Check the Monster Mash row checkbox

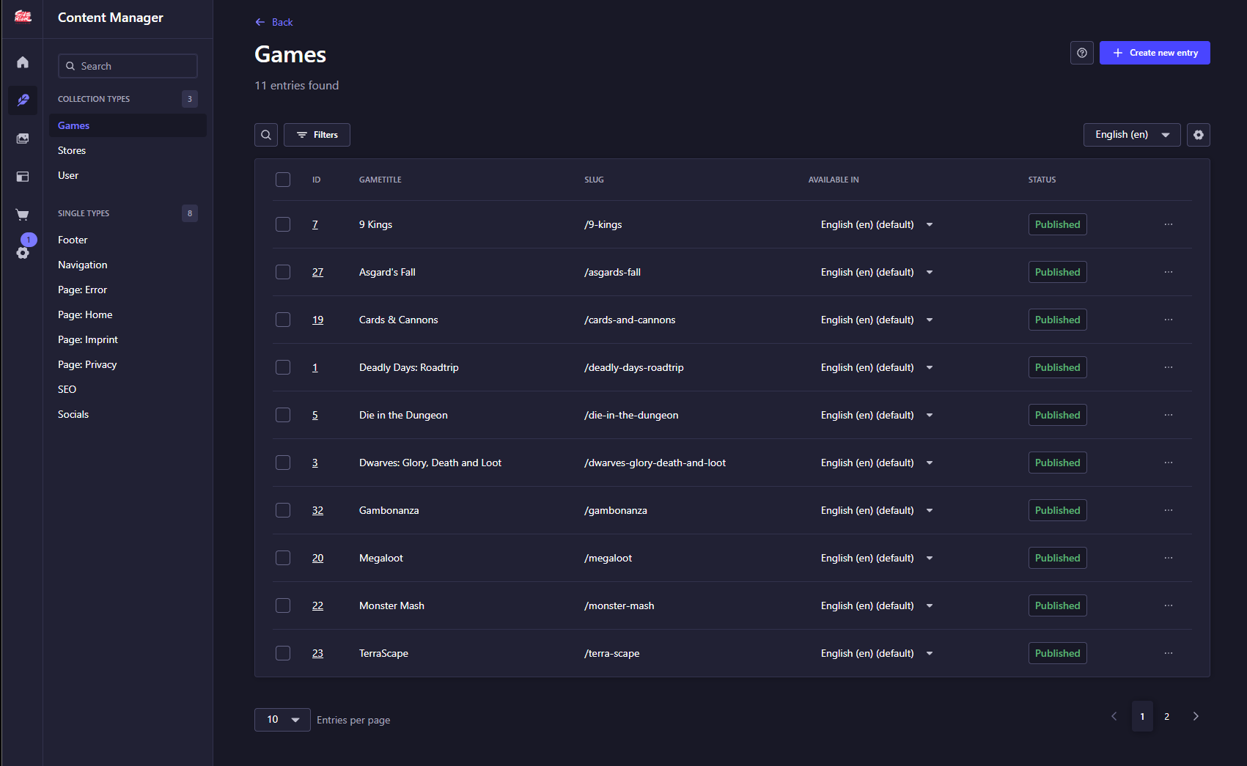[x=283, y=605]
